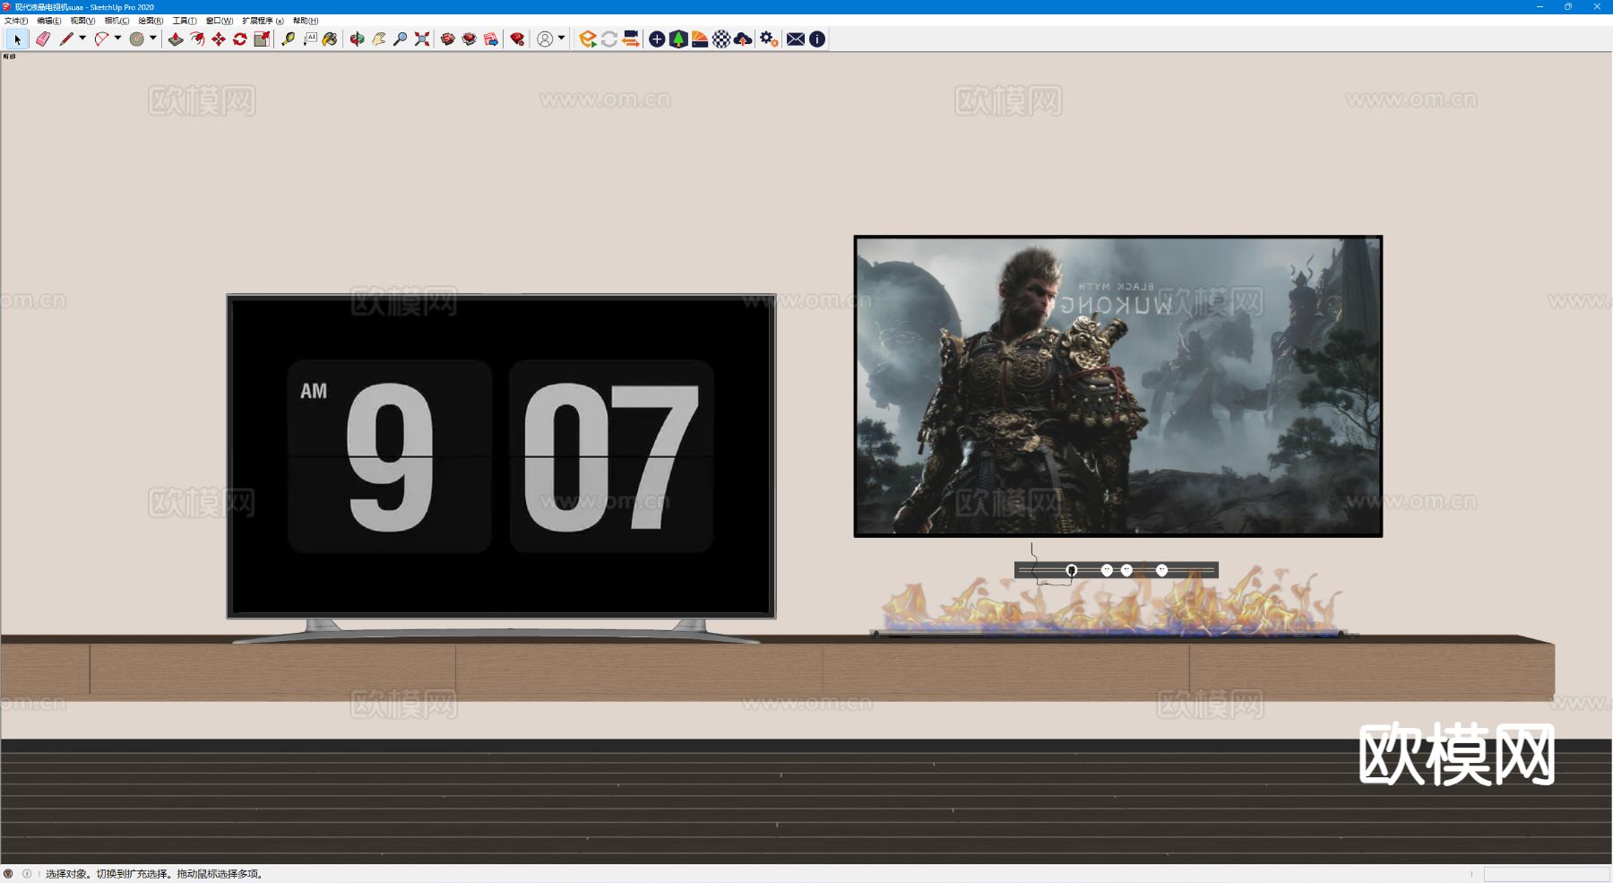
Task: Open the Arc tool dropdown arrow
Action: 117,39
